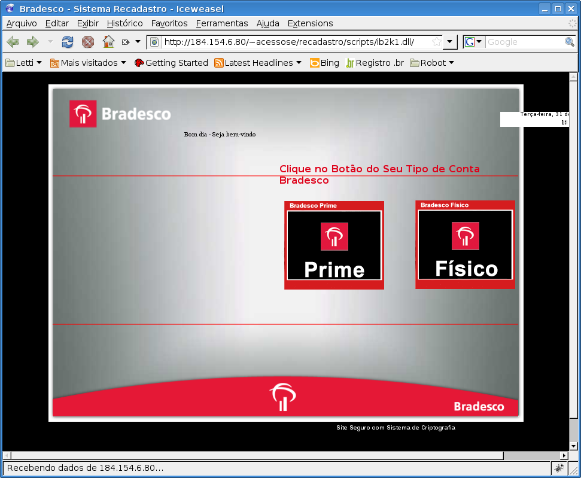581x478 pixels.
Task: Go to the home page icon
Action: pyautogui.click(x=108, y=42)
